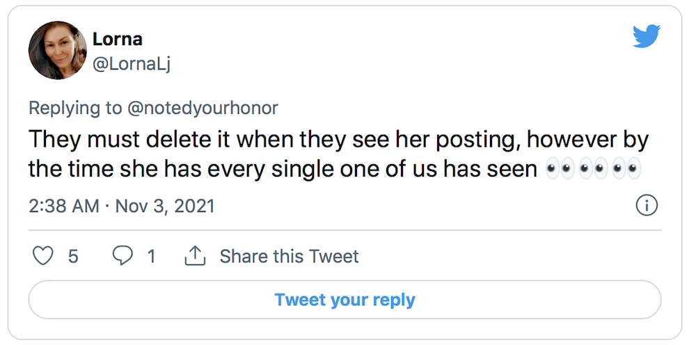Click the Replying to label
The image size is (696, 345).
point(75,108)
